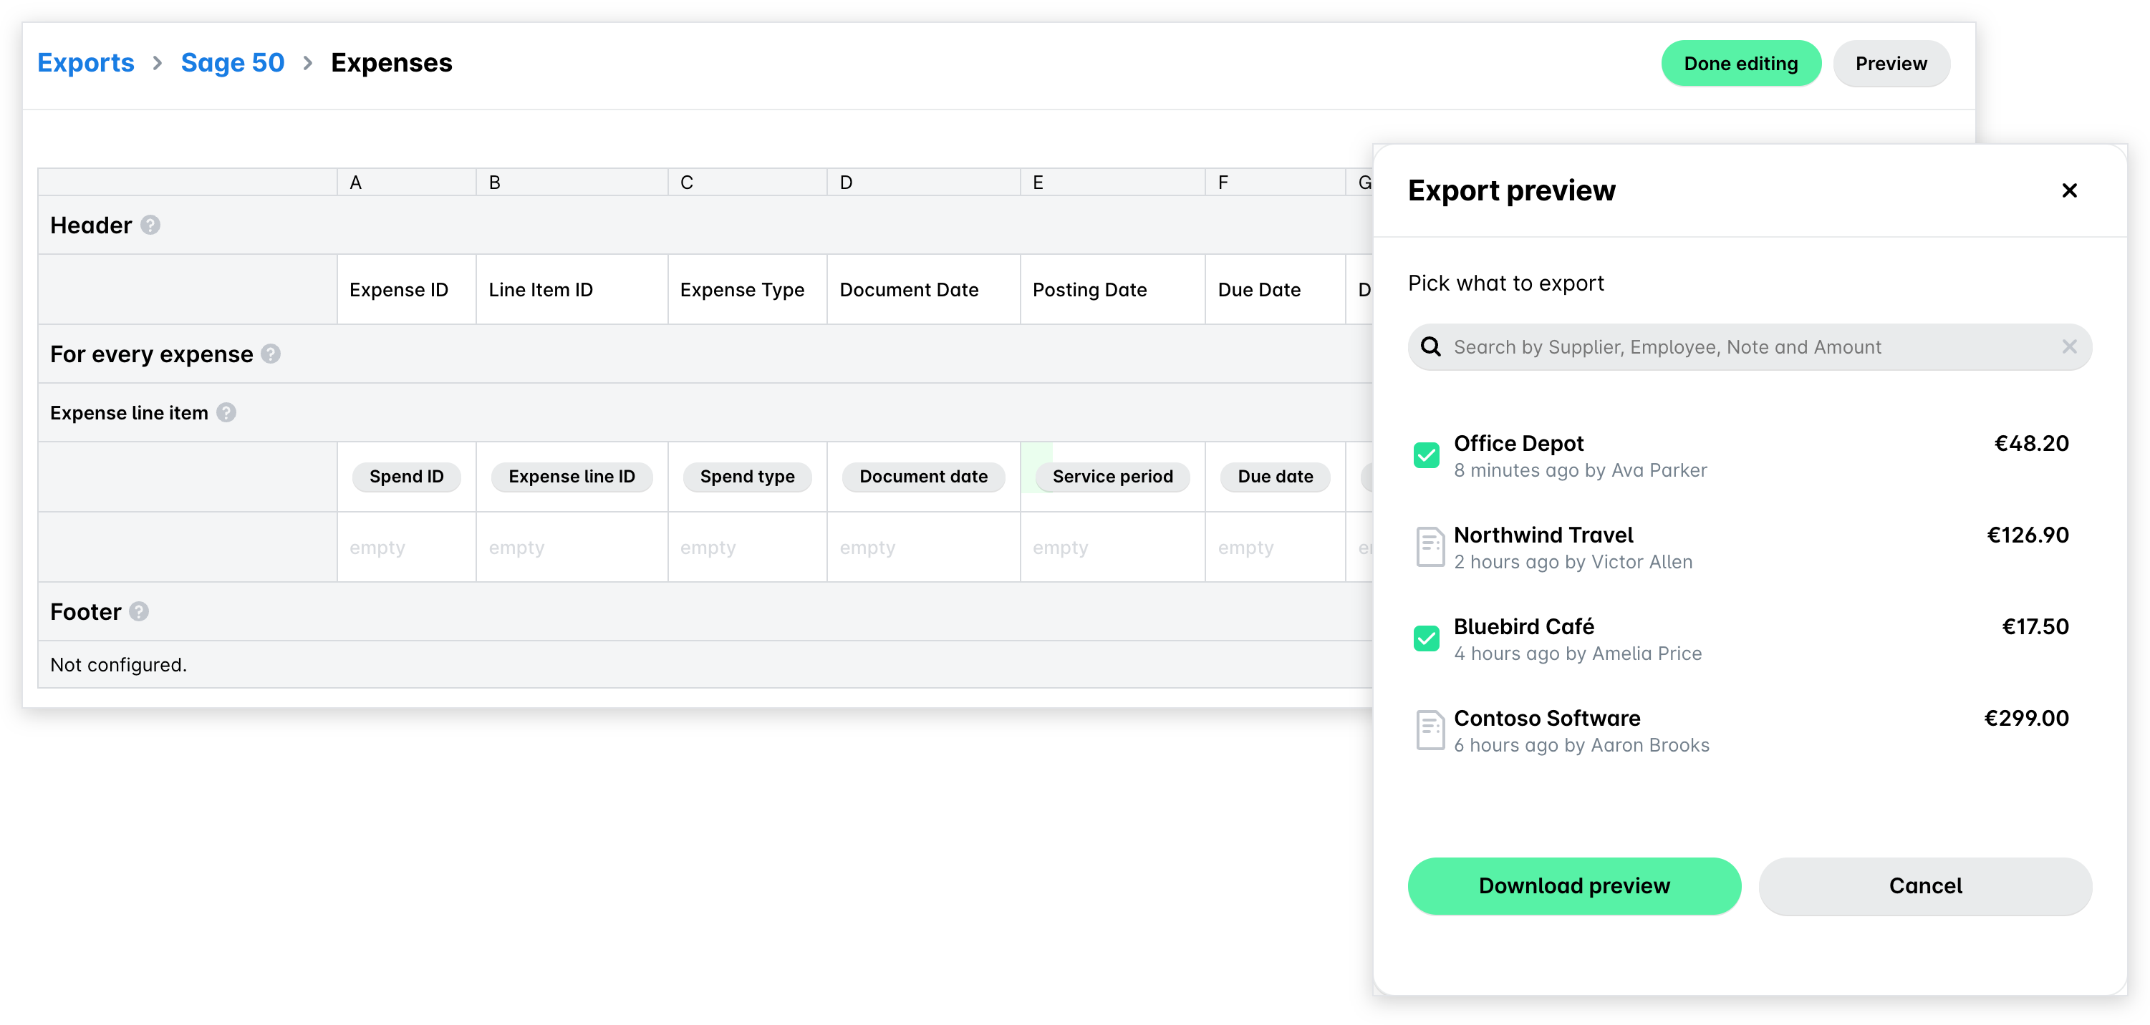
Task: Select the €126.90 Northwind Travel amount
Action: point(2028,535)
